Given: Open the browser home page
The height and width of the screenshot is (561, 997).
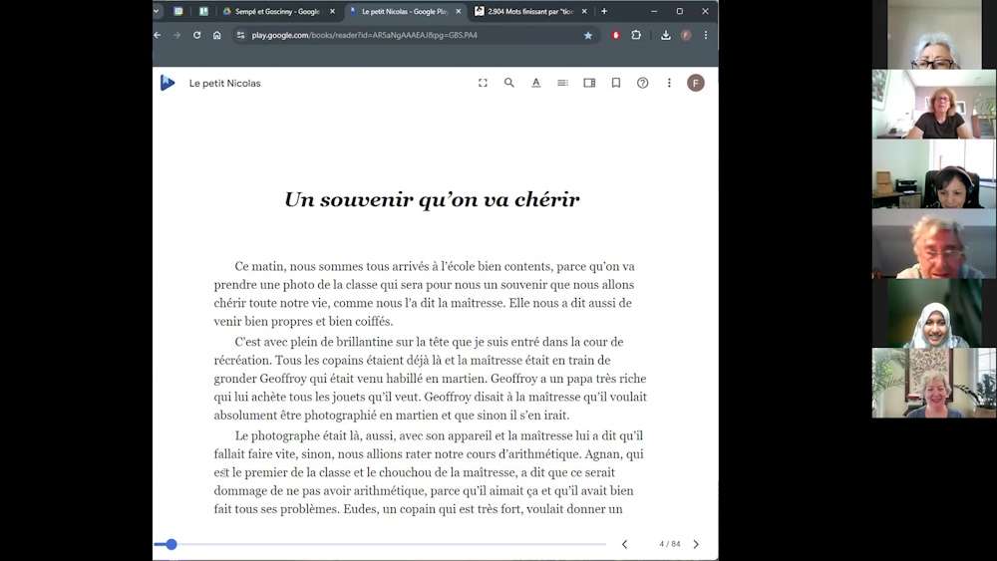Looking at the screenshot, I should point(216,35).
